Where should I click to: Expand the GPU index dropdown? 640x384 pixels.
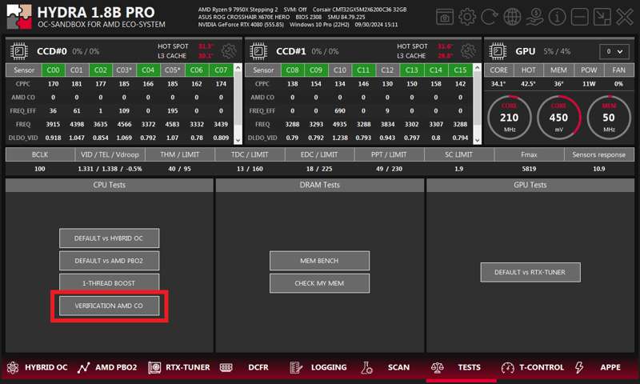(614, 51)
